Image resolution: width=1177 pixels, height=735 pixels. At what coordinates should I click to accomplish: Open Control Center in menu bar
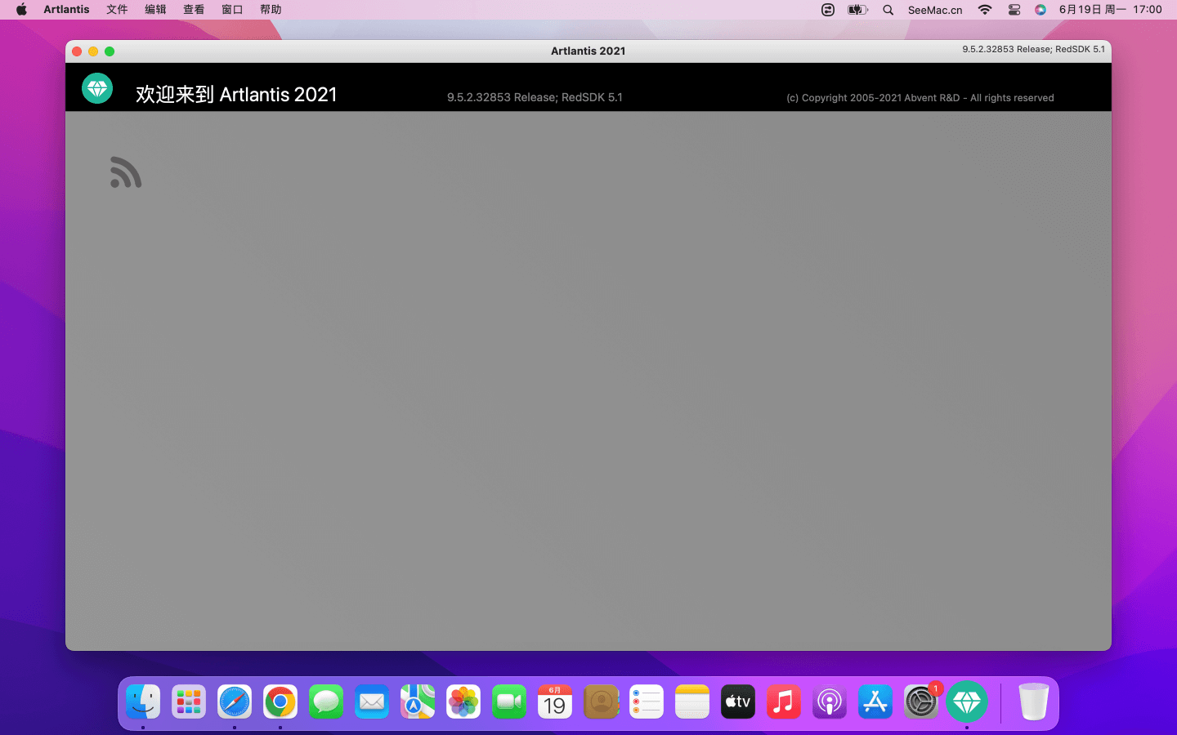pyautogui.click(x=1014, y=10)
